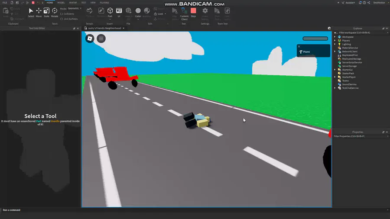
Task: Close the backpack panel with the X
Action: click(x=299, y=46)
